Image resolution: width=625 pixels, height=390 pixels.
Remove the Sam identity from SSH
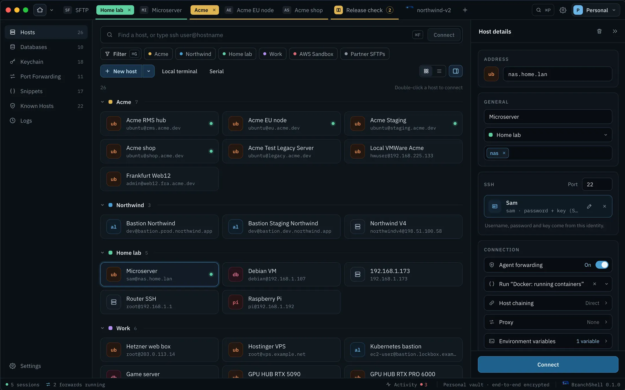point(604,206)
